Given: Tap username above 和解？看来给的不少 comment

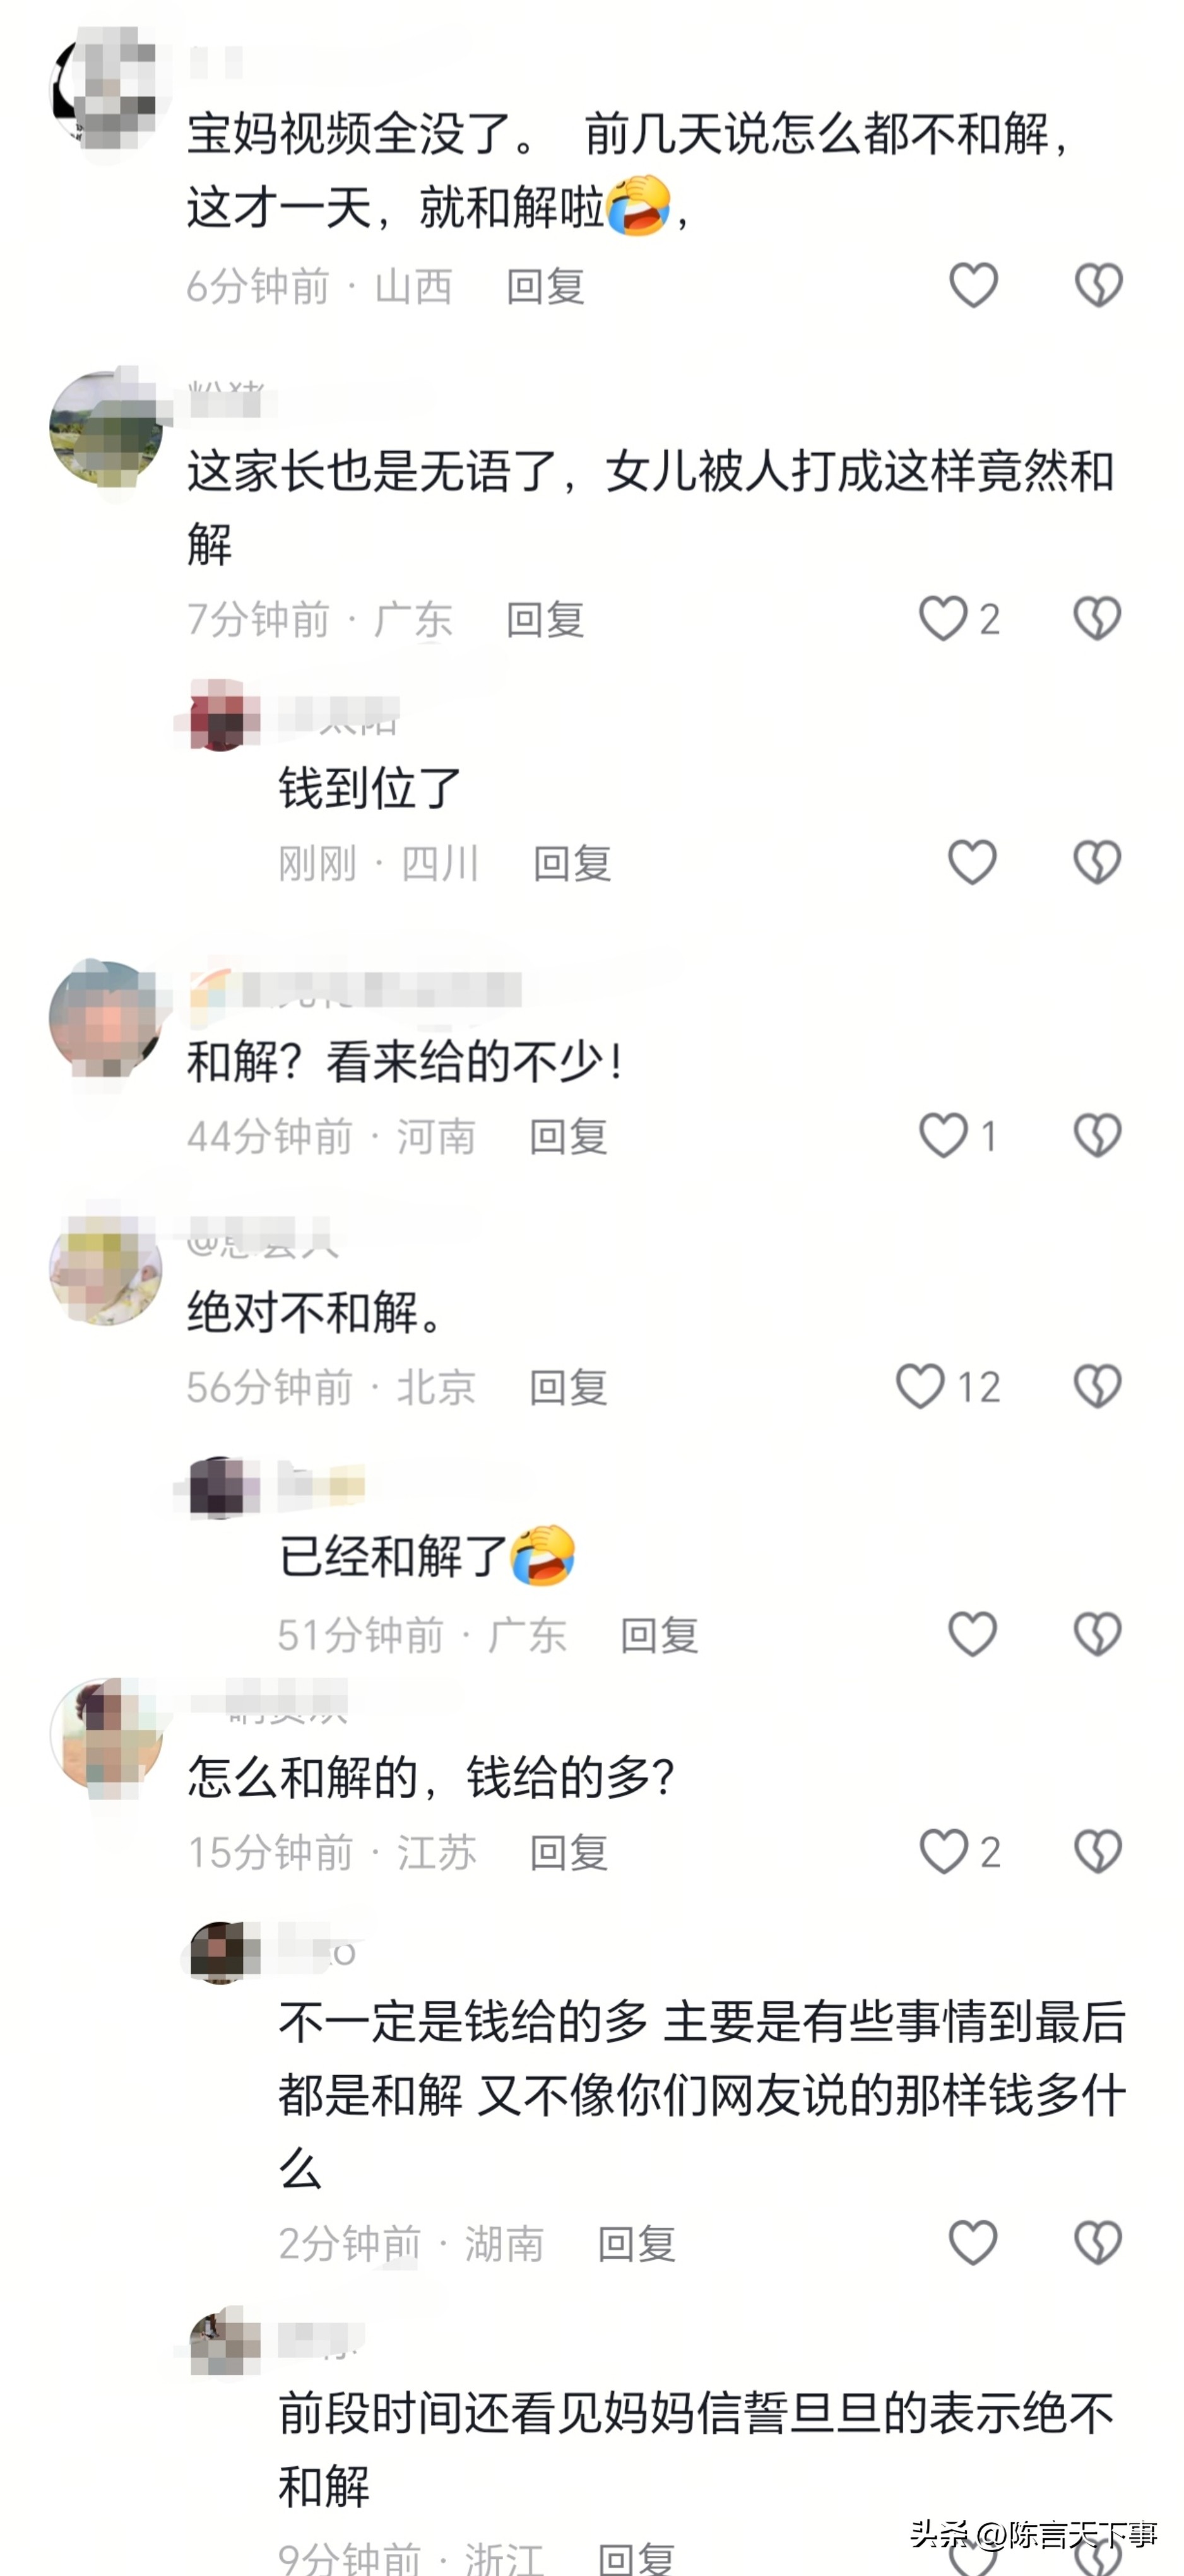Looking at the screenshot, I should (x=355, y=990).
